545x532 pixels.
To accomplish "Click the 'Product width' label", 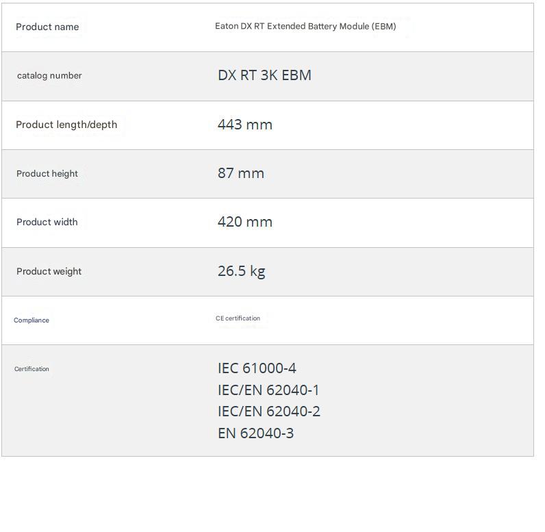I will [x=47, y=222].
